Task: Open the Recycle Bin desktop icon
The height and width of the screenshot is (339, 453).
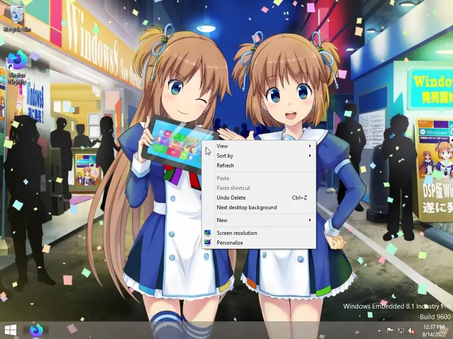Action: [17, 18]
